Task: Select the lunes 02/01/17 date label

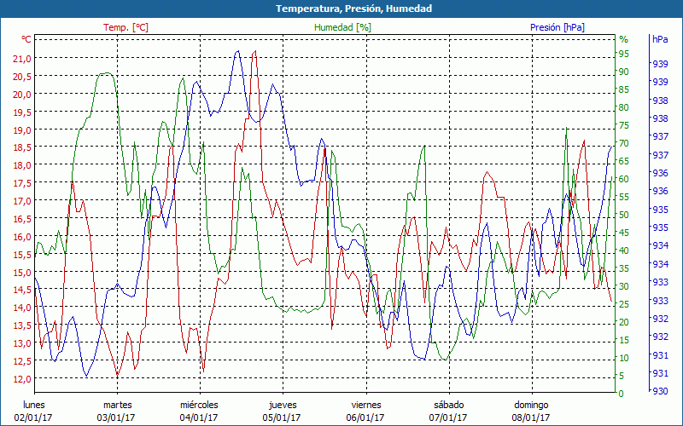Action: coord(34,411)
